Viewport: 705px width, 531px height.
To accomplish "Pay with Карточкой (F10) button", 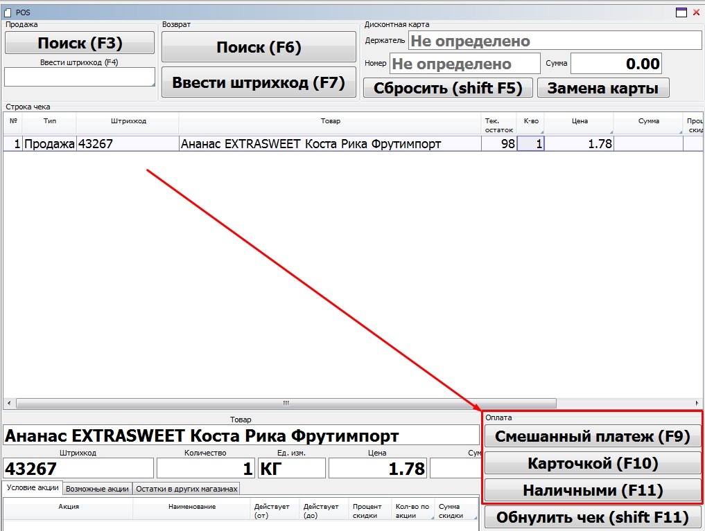I will click(593, 463).
